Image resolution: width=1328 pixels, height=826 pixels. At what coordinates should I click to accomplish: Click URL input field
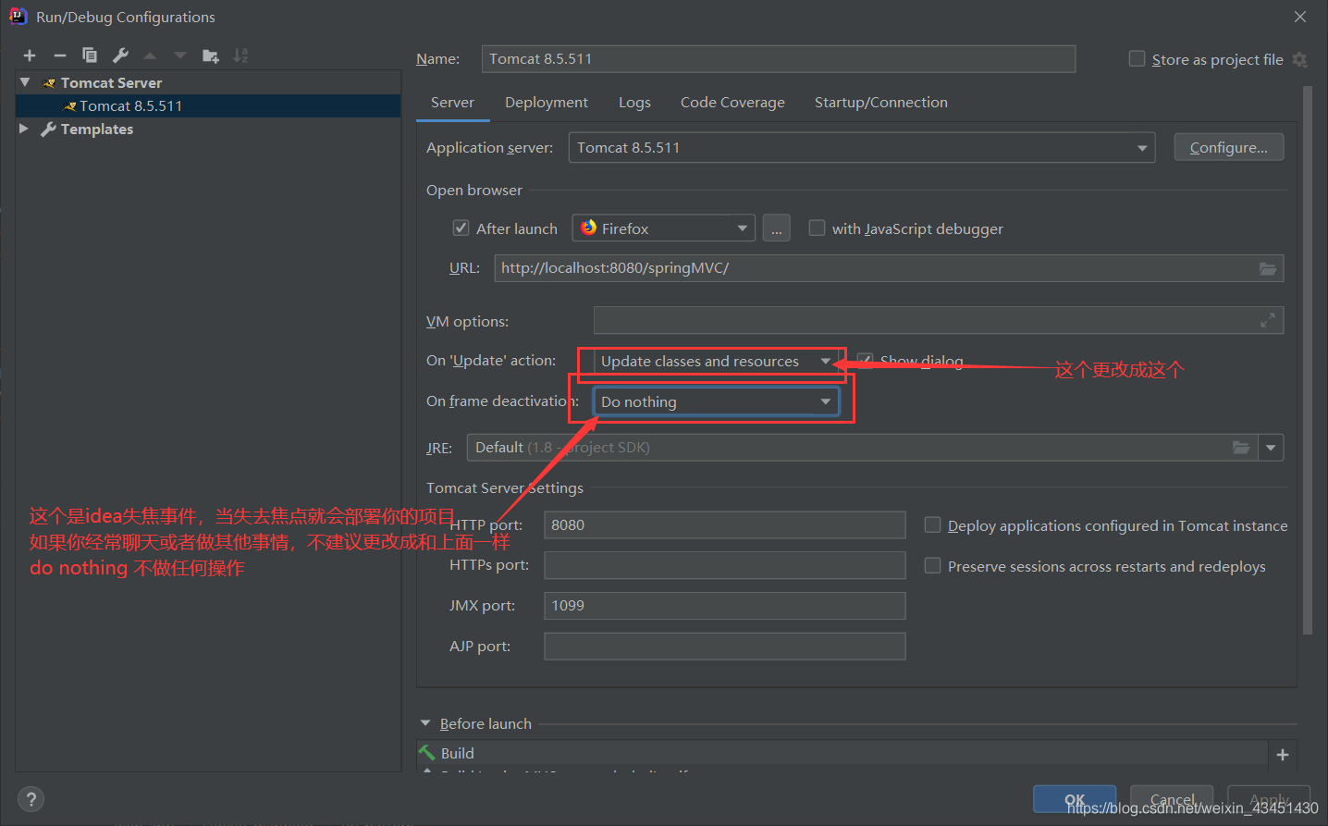(x=888, y=268)
